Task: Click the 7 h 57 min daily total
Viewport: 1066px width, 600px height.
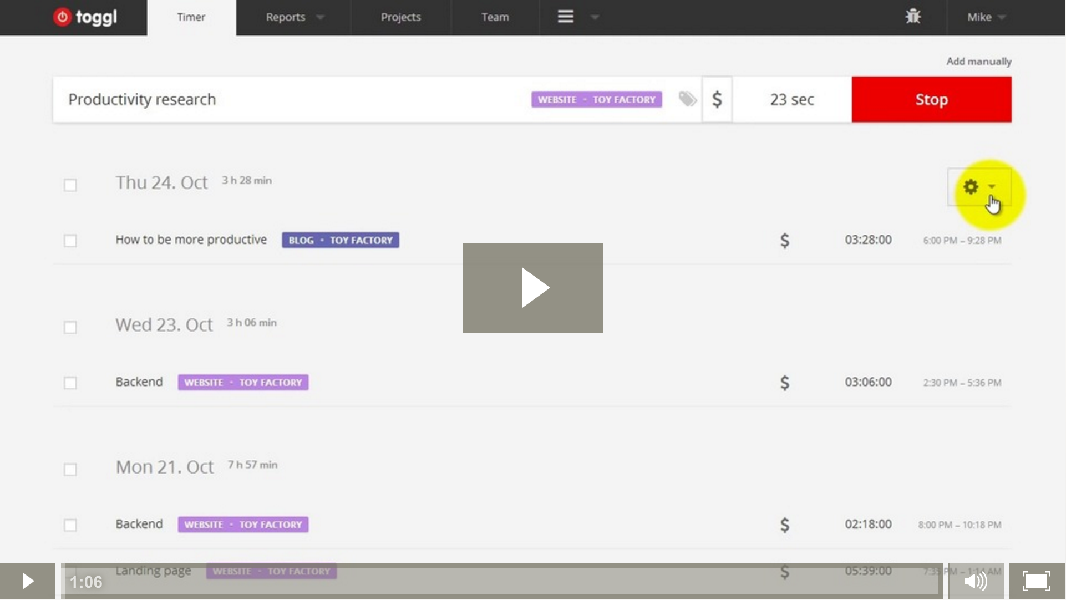Action: 253,465
